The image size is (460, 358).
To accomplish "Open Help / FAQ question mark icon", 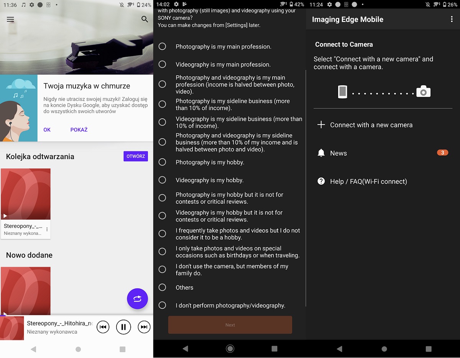I will (x=321, y=181).
